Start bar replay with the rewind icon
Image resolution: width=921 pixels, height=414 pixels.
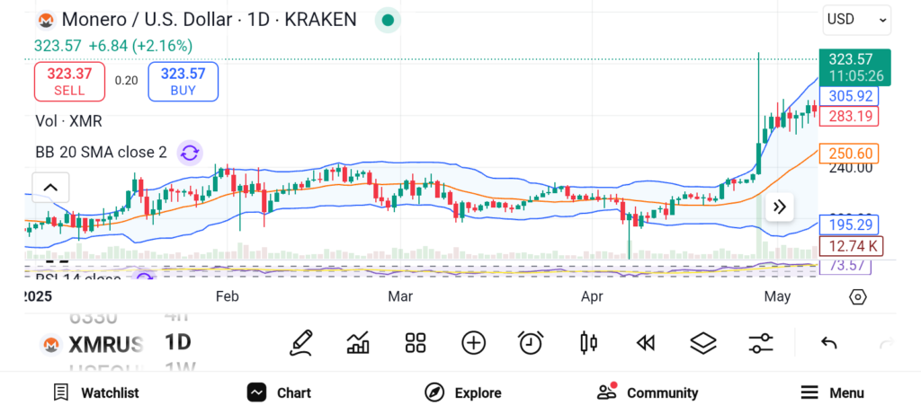click(x=645, y=342)
